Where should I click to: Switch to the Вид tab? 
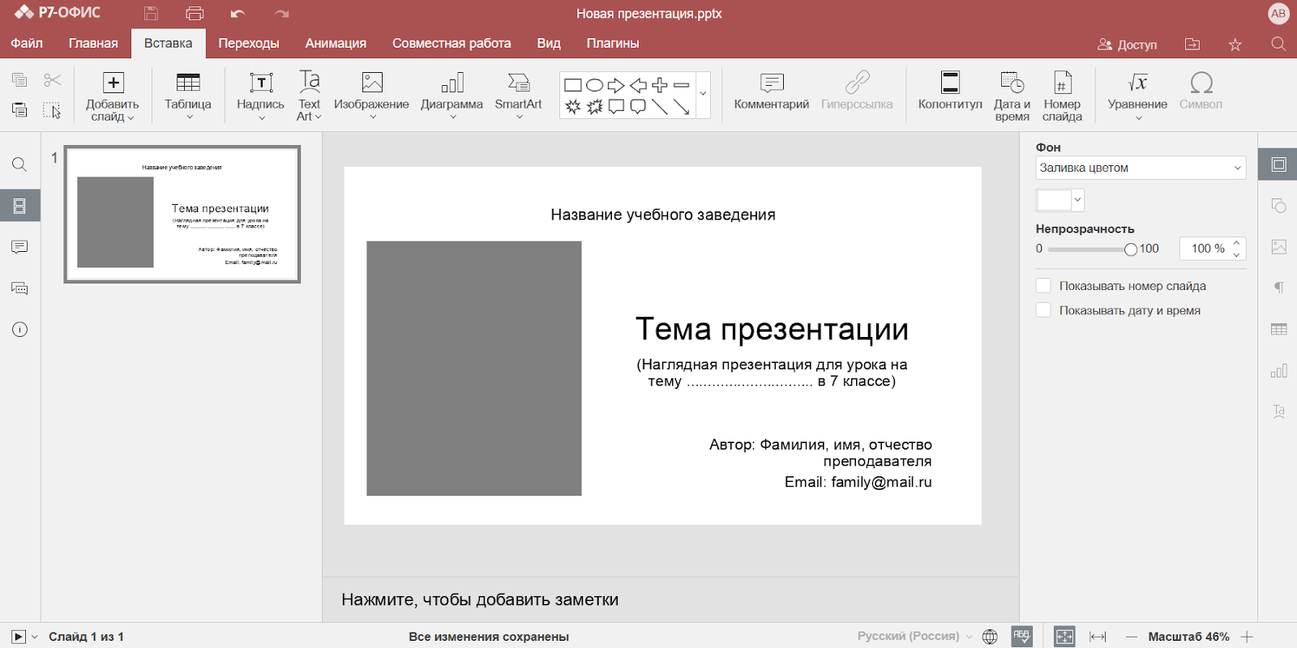pyautogui.click(x=549, y=43)
